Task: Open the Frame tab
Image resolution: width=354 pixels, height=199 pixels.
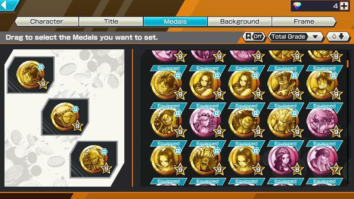Action: coord(304,21)
